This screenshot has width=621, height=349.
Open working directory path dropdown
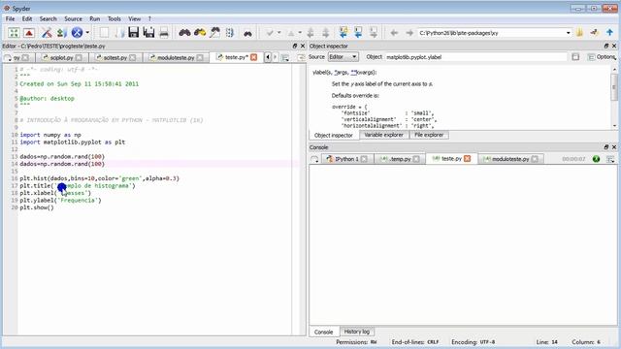pyautogui.click(x=569, y=33)
